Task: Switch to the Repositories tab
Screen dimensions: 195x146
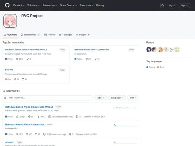Action: point(30,35)
